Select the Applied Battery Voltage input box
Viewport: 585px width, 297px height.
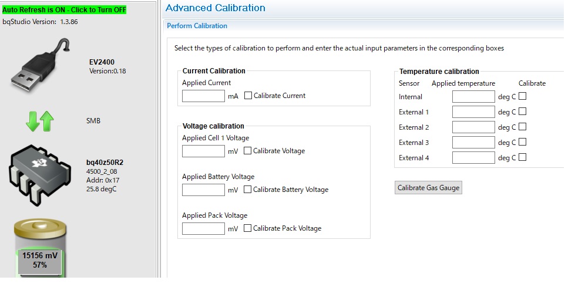click(x=203, y=190)
